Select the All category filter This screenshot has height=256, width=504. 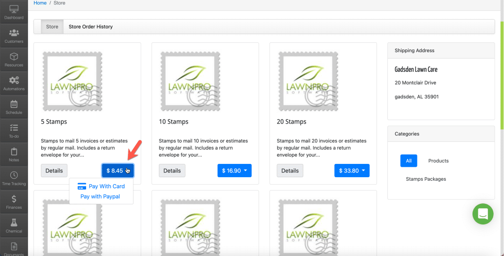point(409,161)
